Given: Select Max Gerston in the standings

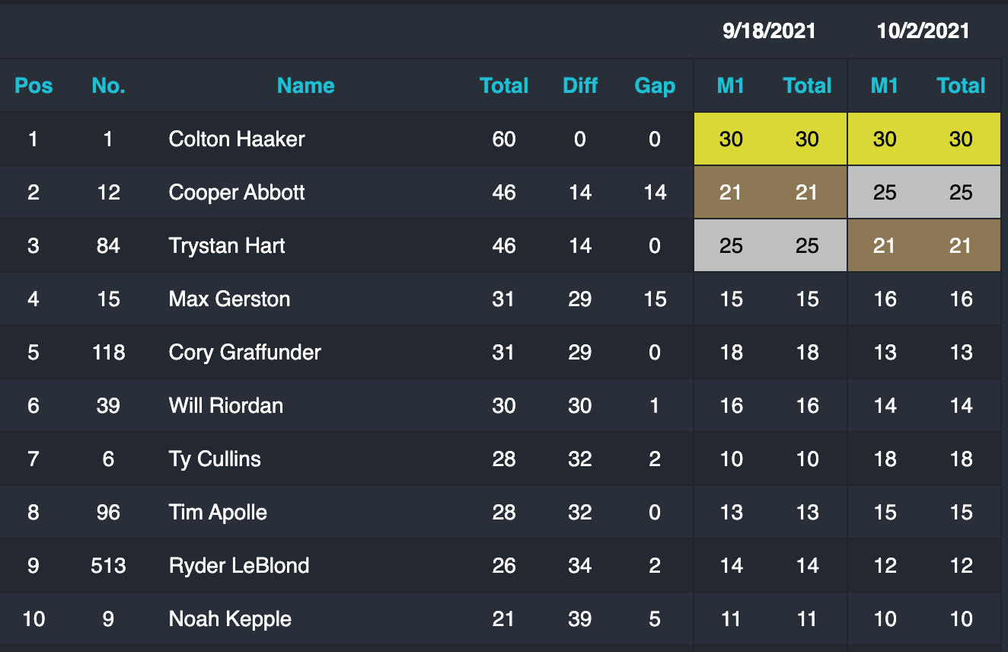Looking at the screenshot, I should point(229,299).
